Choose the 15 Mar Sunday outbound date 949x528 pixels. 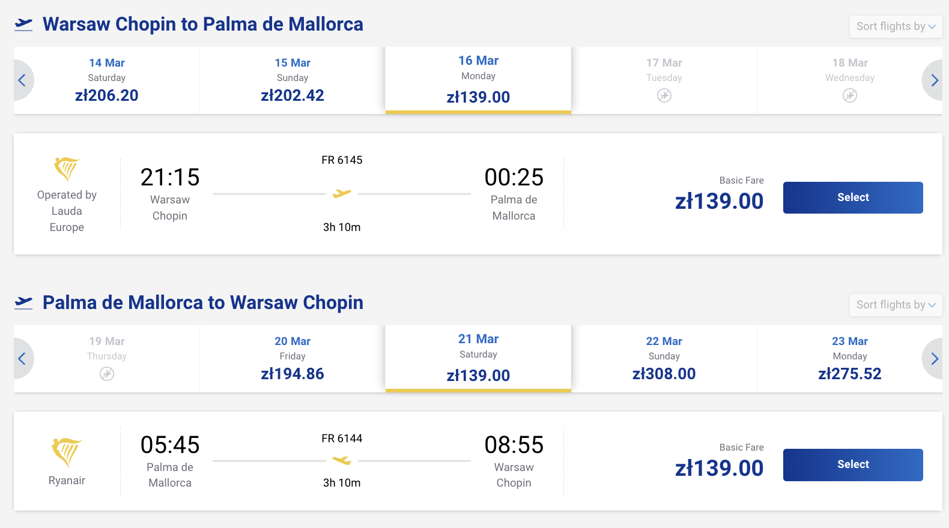click(293, 80)
